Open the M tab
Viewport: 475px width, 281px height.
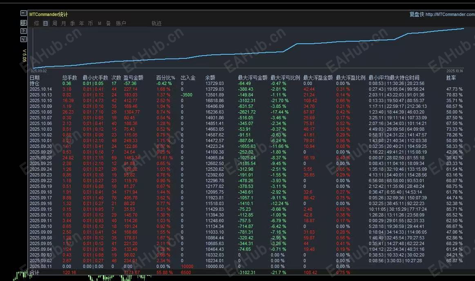pos(99,23)
